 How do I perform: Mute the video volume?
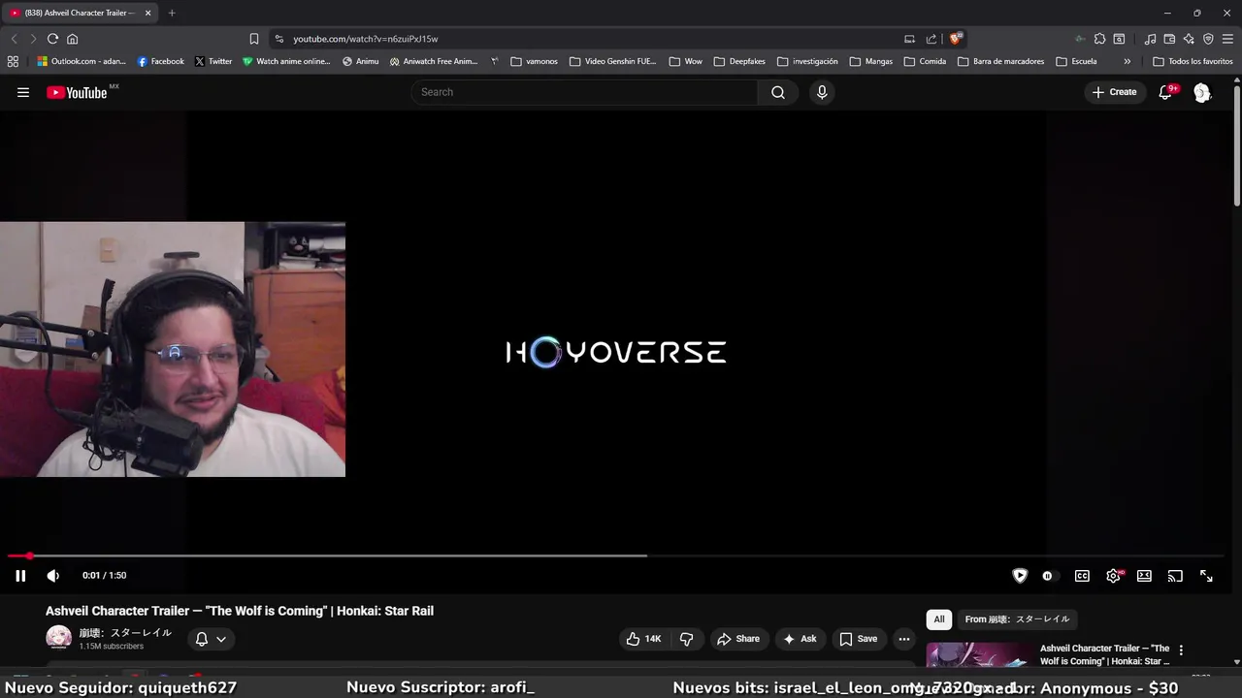(x=53, y=576)
